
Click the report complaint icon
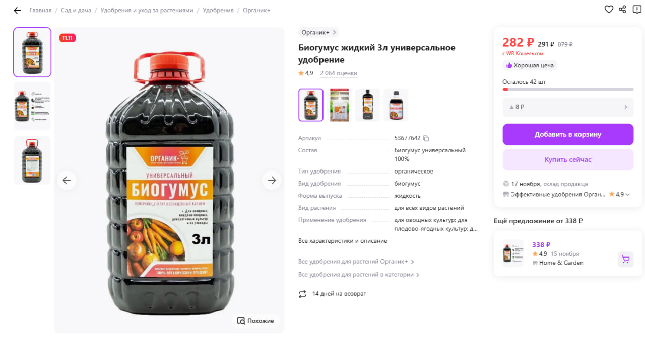(x=637, y=9)
